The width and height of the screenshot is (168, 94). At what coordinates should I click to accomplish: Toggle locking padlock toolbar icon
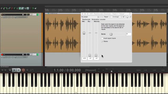point(35,8)
